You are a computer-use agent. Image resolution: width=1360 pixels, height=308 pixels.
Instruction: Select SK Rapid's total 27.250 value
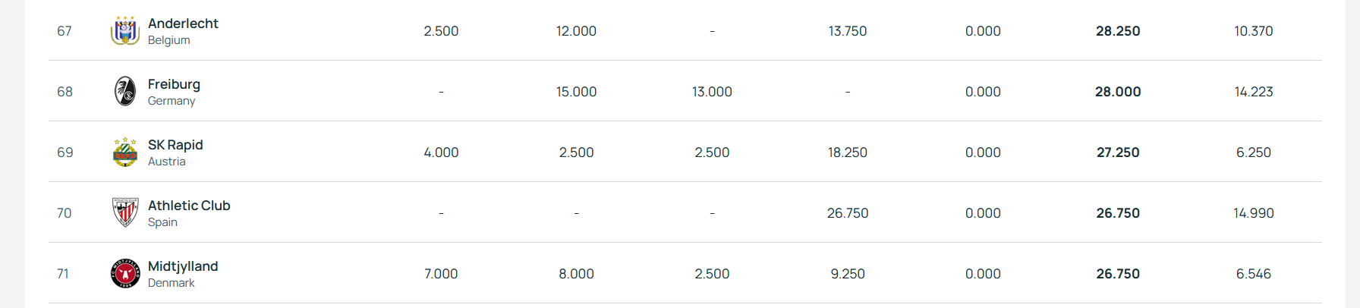1118,152
